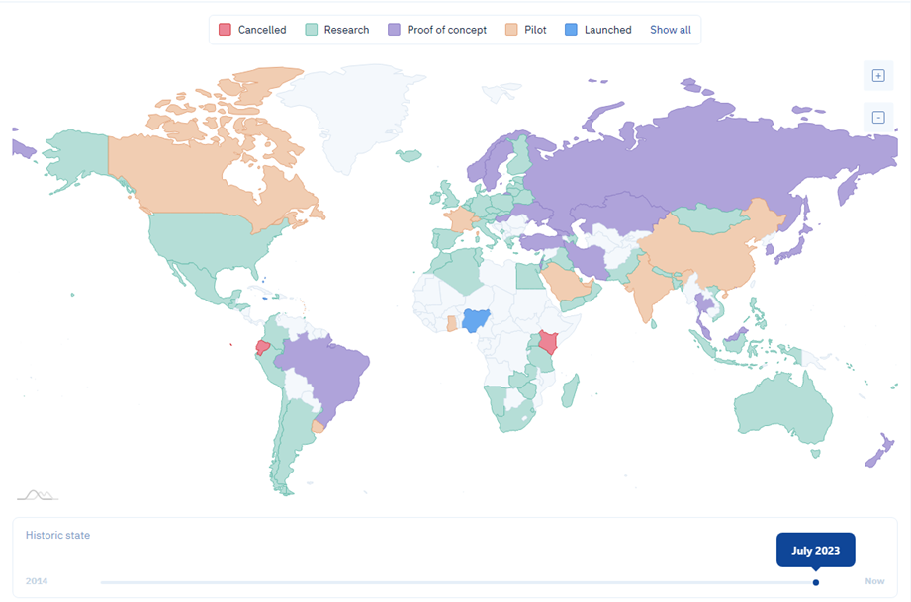This screenshot has width=911, height=602.
Task: Click the blue Launched color swatch
Action: 571,30
